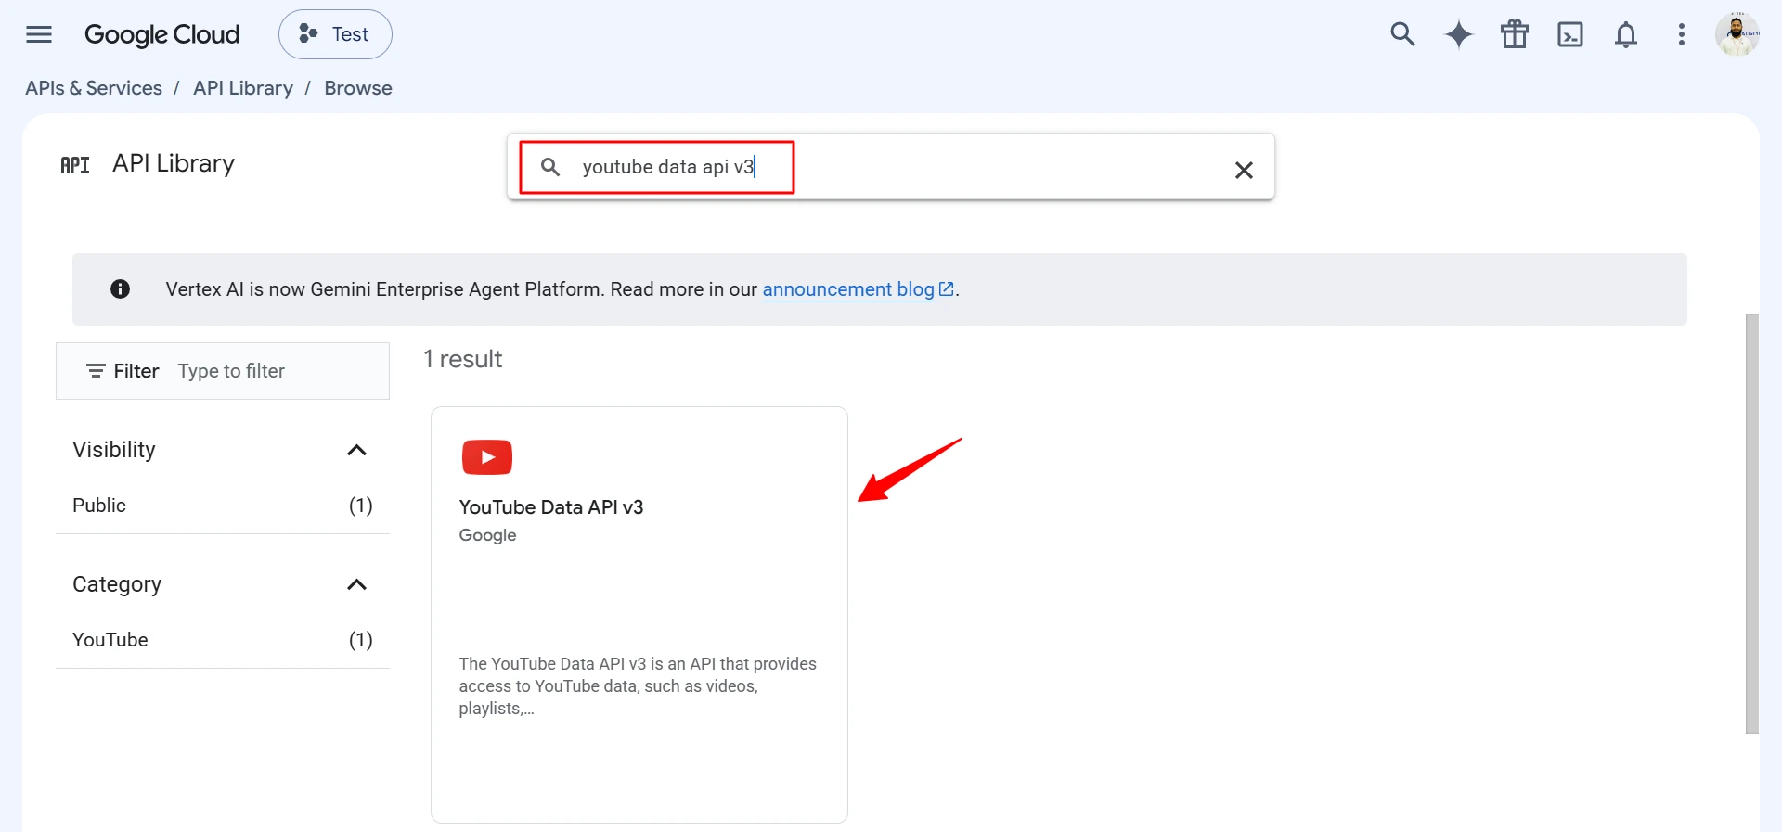Open the three-dot settings and utilities menu
The height and width of the screenshot is (832, 1782).
click(x=1682, y=34)
